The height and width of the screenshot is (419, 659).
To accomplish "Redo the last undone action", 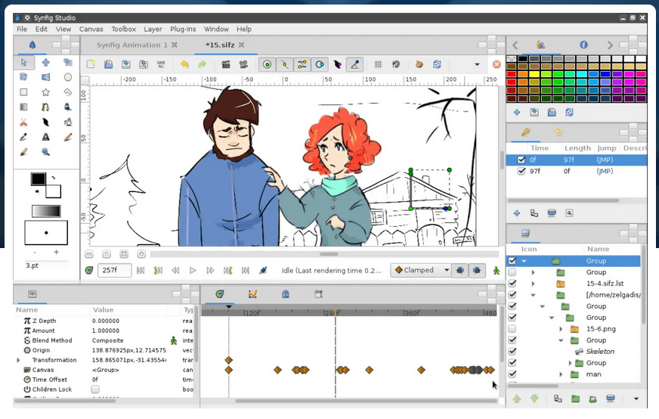I will pyautogui.click(x=202, y=64).
